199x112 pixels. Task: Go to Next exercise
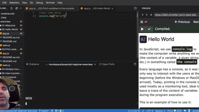click(196, 22)
